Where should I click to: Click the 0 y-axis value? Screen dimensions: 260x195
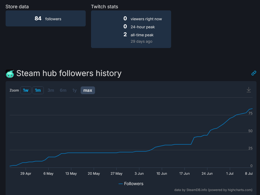(x=251, y=166)
